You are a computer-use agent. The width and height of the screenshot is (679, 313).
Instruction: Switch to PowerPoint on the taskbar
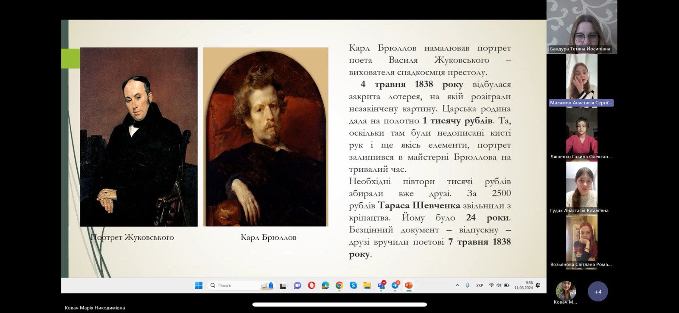[x=409, y=285]
